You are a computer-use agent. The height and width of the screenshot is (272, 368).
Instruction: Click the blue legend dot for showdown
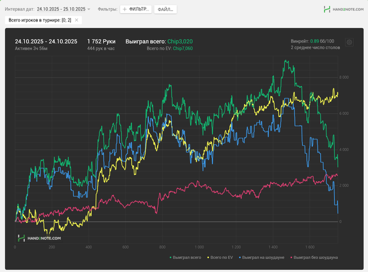tap(240, 258)
